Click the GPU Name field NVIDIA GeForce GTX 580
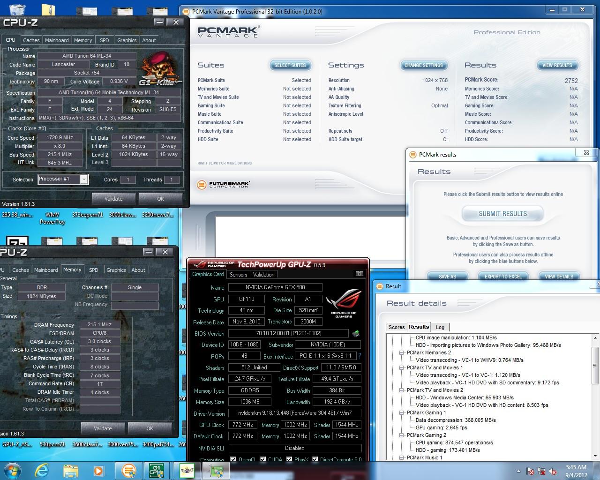 tap(275, 287)
